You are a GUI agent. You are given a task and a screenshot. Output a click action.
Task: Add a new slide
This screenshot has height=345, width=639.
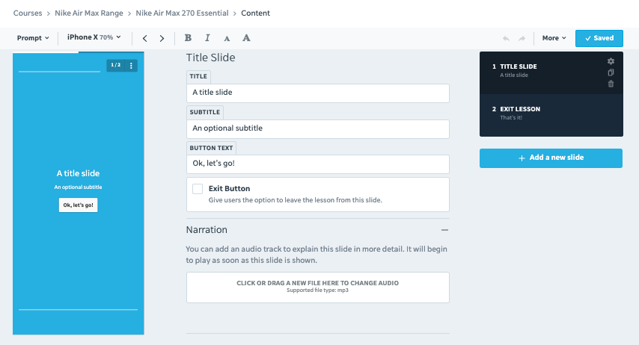tap(551, 158)
